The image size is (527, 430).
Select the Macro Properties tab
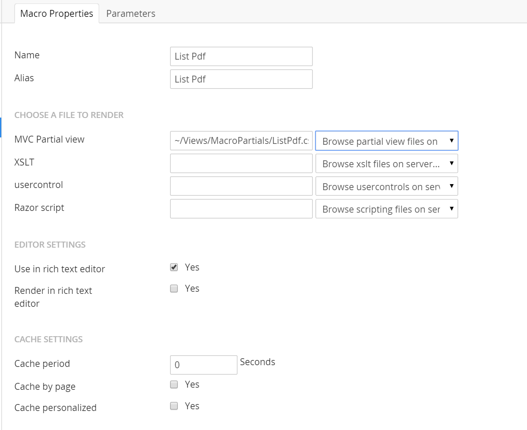[x=57, y=13]
